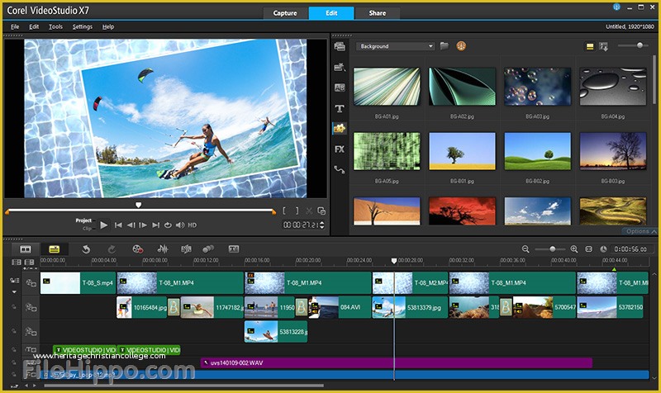This screenshot has width=661, height=393.
Task: Toggle the Overlay Track 2 icon
Action: pyautogui.click(x=31, y=332)
